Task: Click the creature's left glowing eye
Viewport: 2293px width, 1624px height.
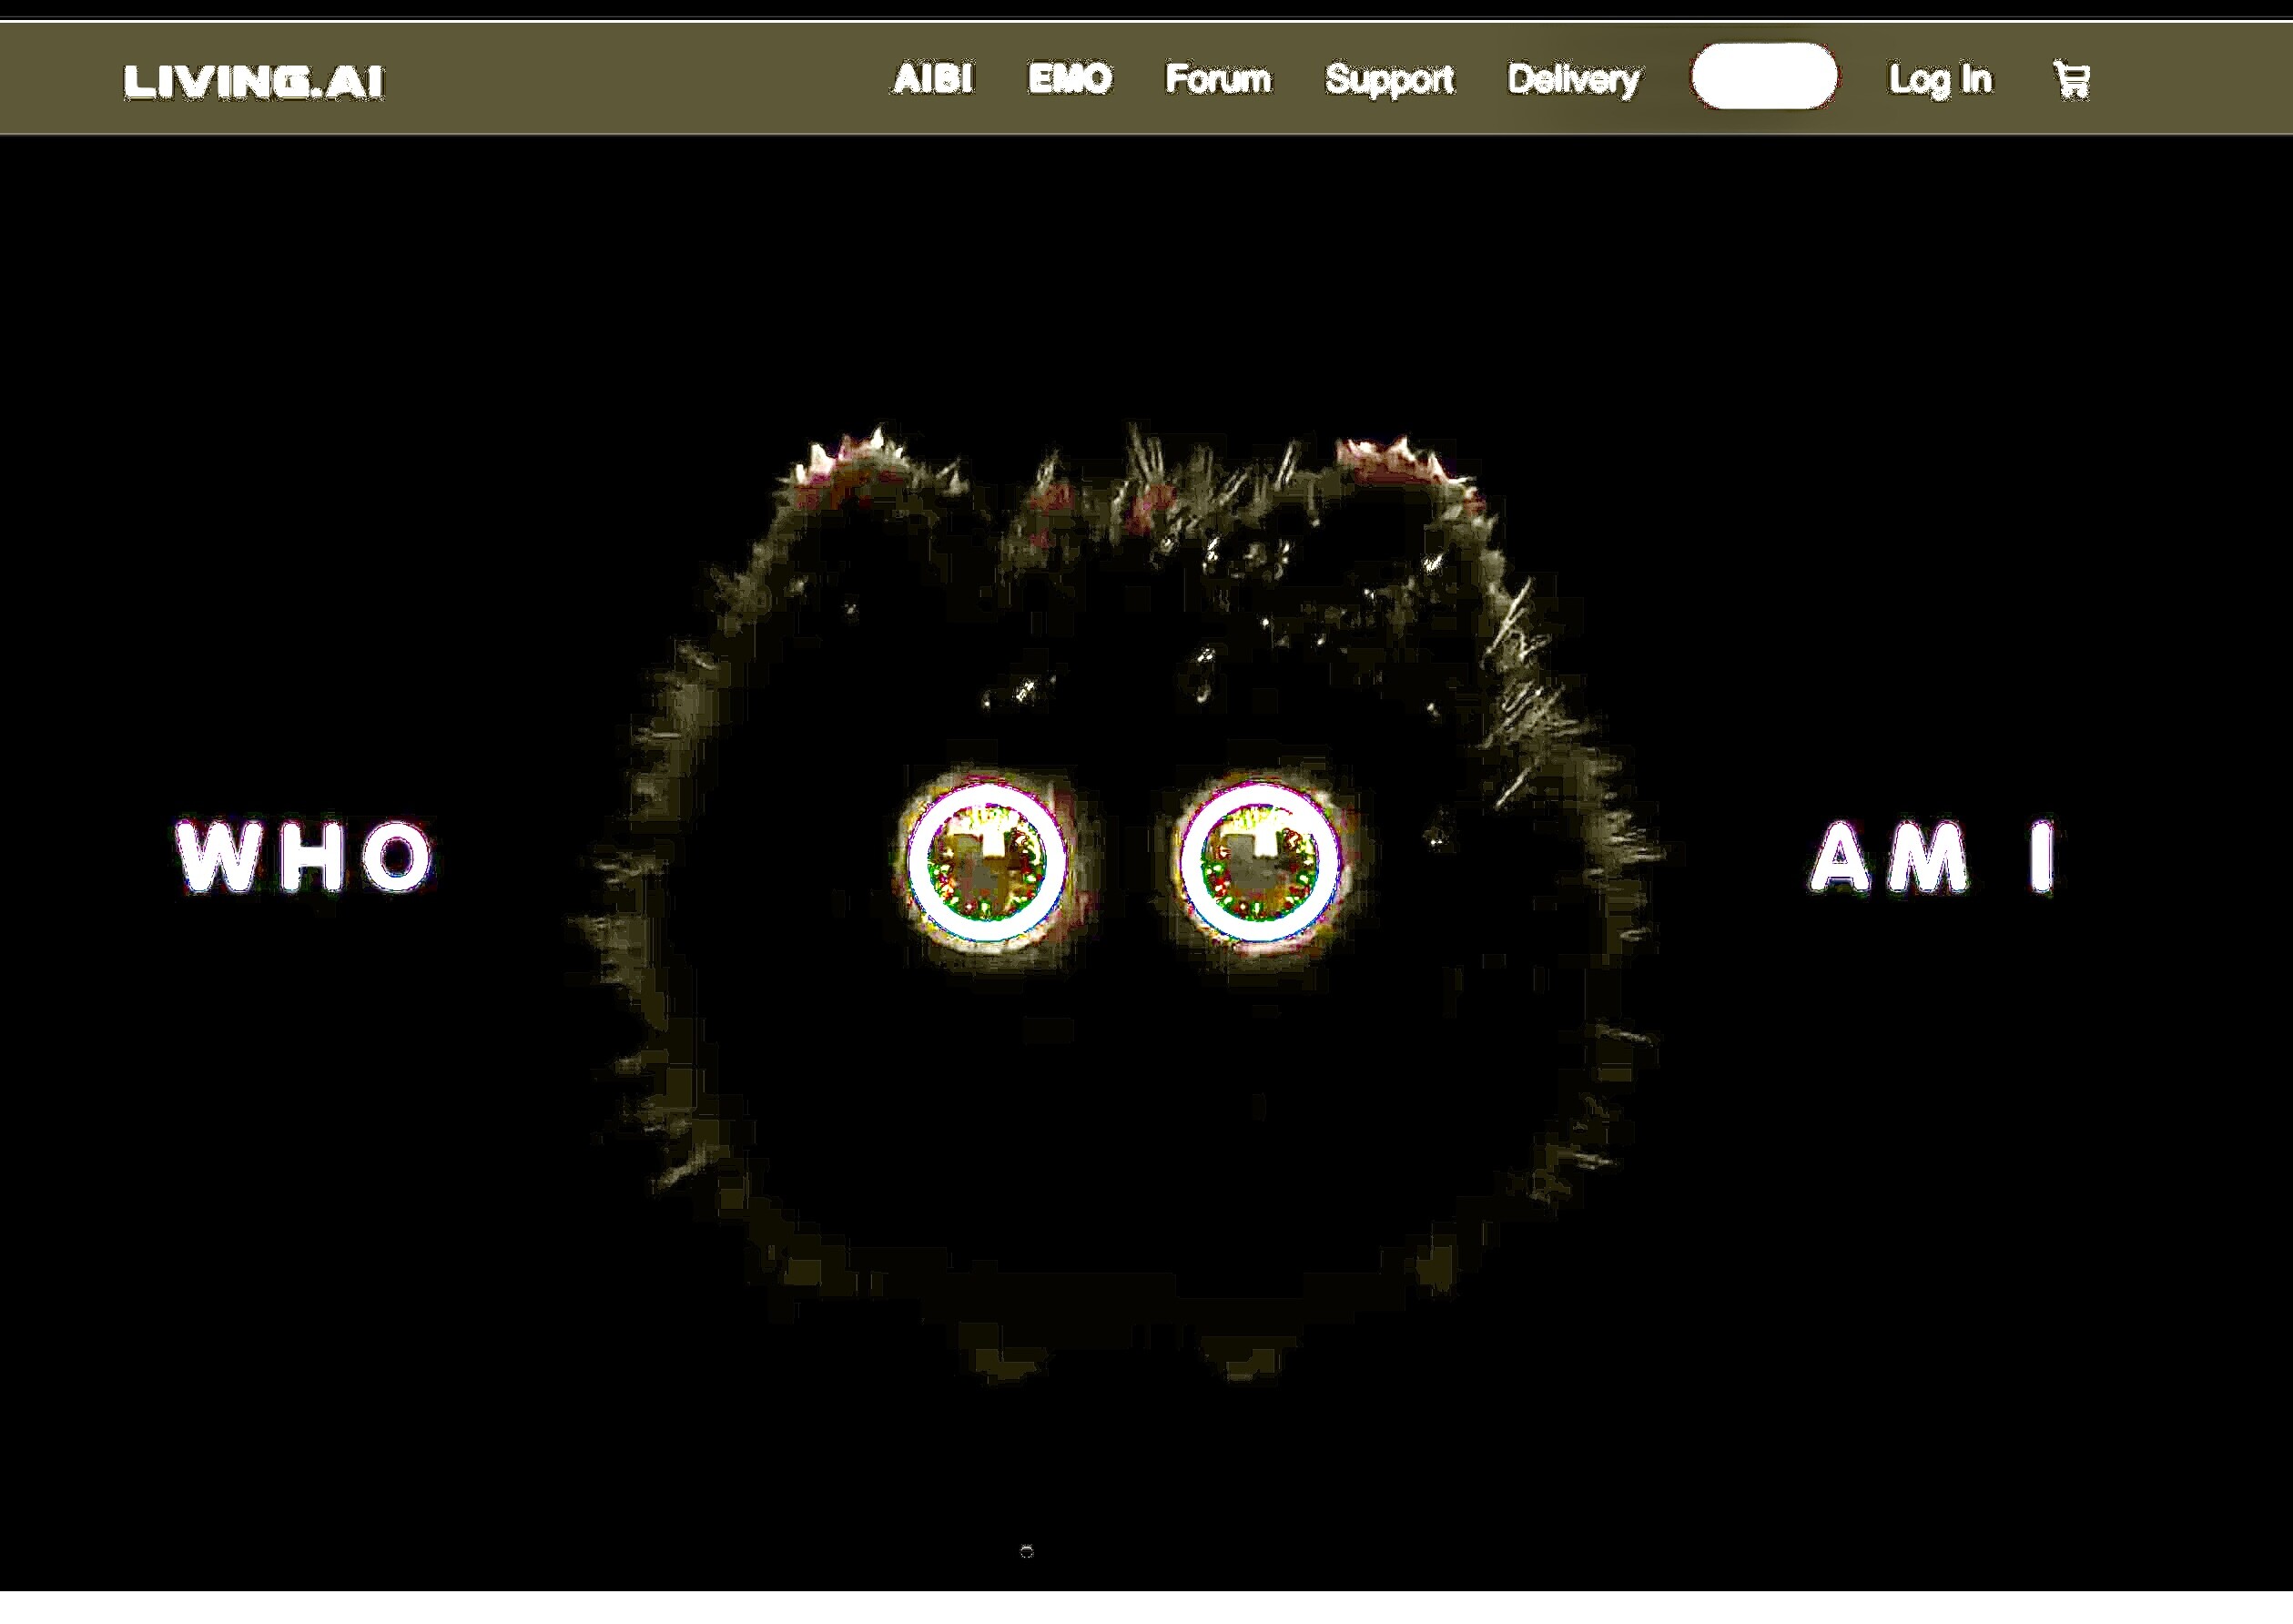Action: point(987,862)
